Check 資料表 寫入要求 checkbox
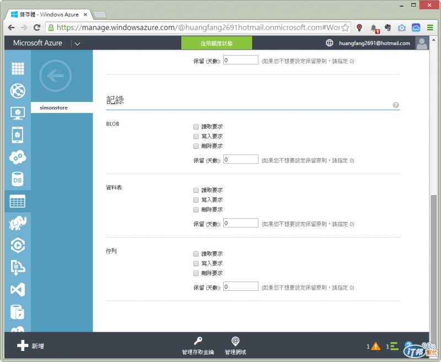This screenshot has height=362, width=441. pyautogui.click(x=196, y=200)
